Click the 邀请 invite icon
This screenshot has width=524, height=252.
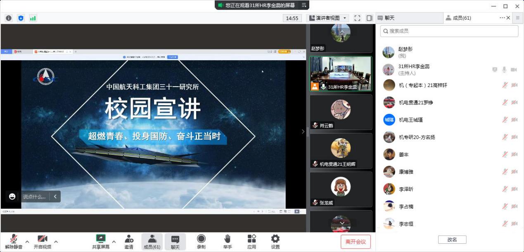click(x=129, y=241)
